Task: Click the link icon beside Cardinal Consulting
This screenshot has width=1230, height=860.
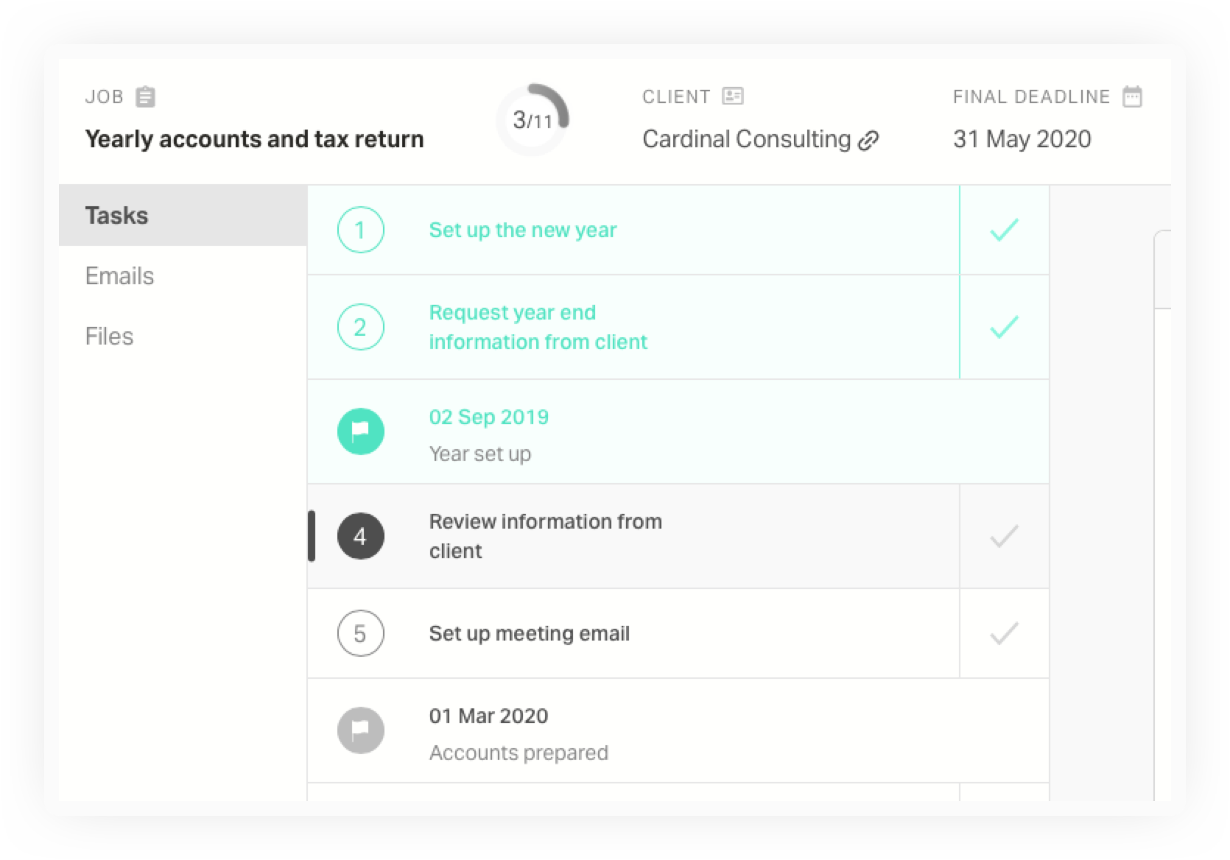Action: point(869,140)
